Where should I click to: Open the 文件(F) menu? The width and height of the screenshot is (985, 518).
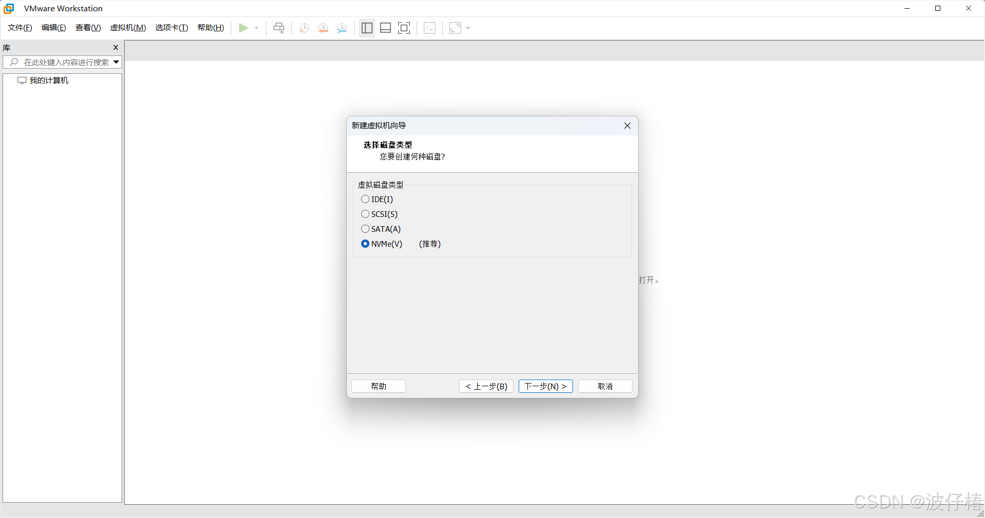(x=20, y=28)
